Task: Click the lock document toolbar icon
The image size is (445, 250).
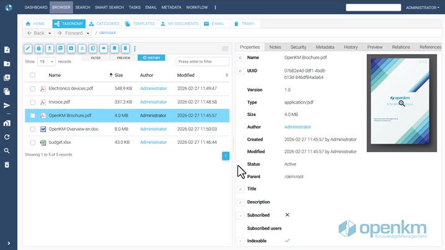Action: (38, 48)
